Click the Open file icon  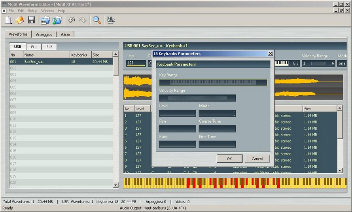point(20,20)
